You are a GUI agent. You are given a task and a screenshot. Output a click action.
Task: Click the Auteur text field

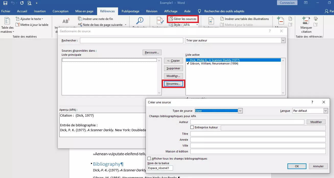pyautogui.click(x=247, y=122)
